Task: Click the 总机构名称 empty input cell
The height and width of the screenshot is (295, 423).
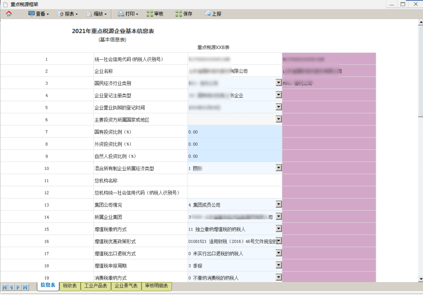Action: (235, 180)
